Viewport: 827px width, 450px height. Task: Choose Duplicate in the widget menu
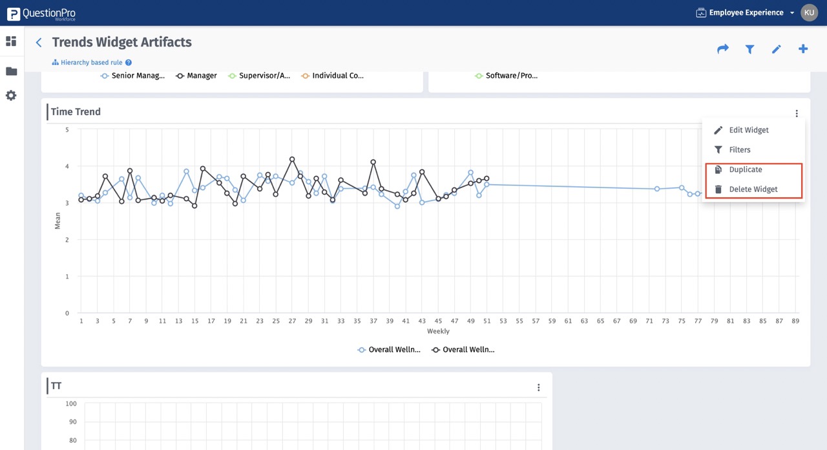point(745,169)
